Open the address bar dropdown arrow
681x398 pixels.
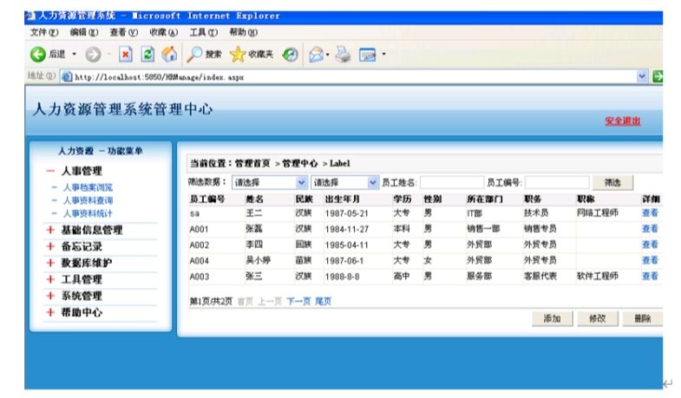pos(642,77)
